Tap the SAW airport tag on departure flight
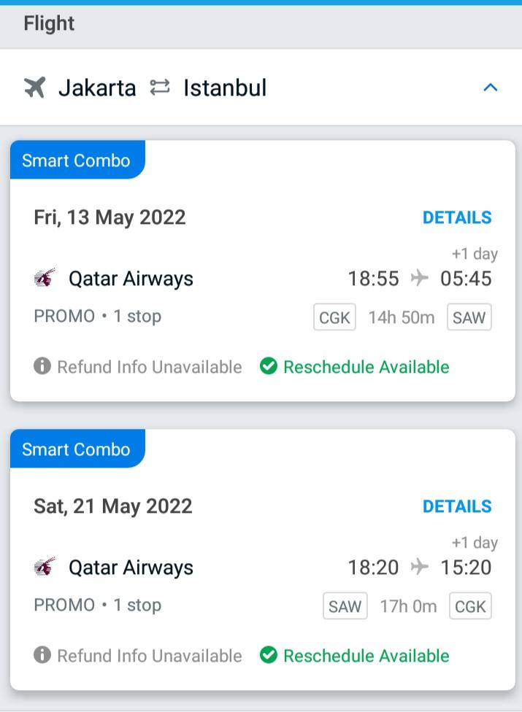Viewport: 522px width, 712px height. [x=469, y=317]
